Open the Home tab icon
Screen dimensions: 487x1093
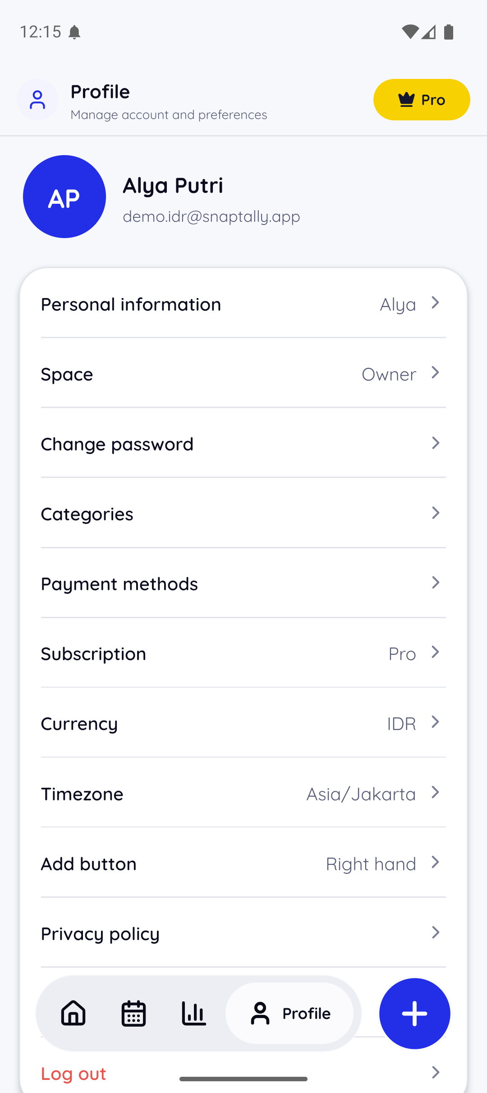coord(73,1013)
